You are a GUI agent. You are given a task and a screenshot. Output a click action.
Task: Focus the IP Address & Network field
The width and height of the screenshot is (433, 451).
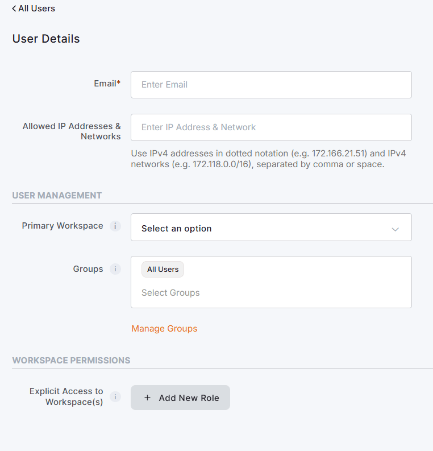(x=271, y=127)
